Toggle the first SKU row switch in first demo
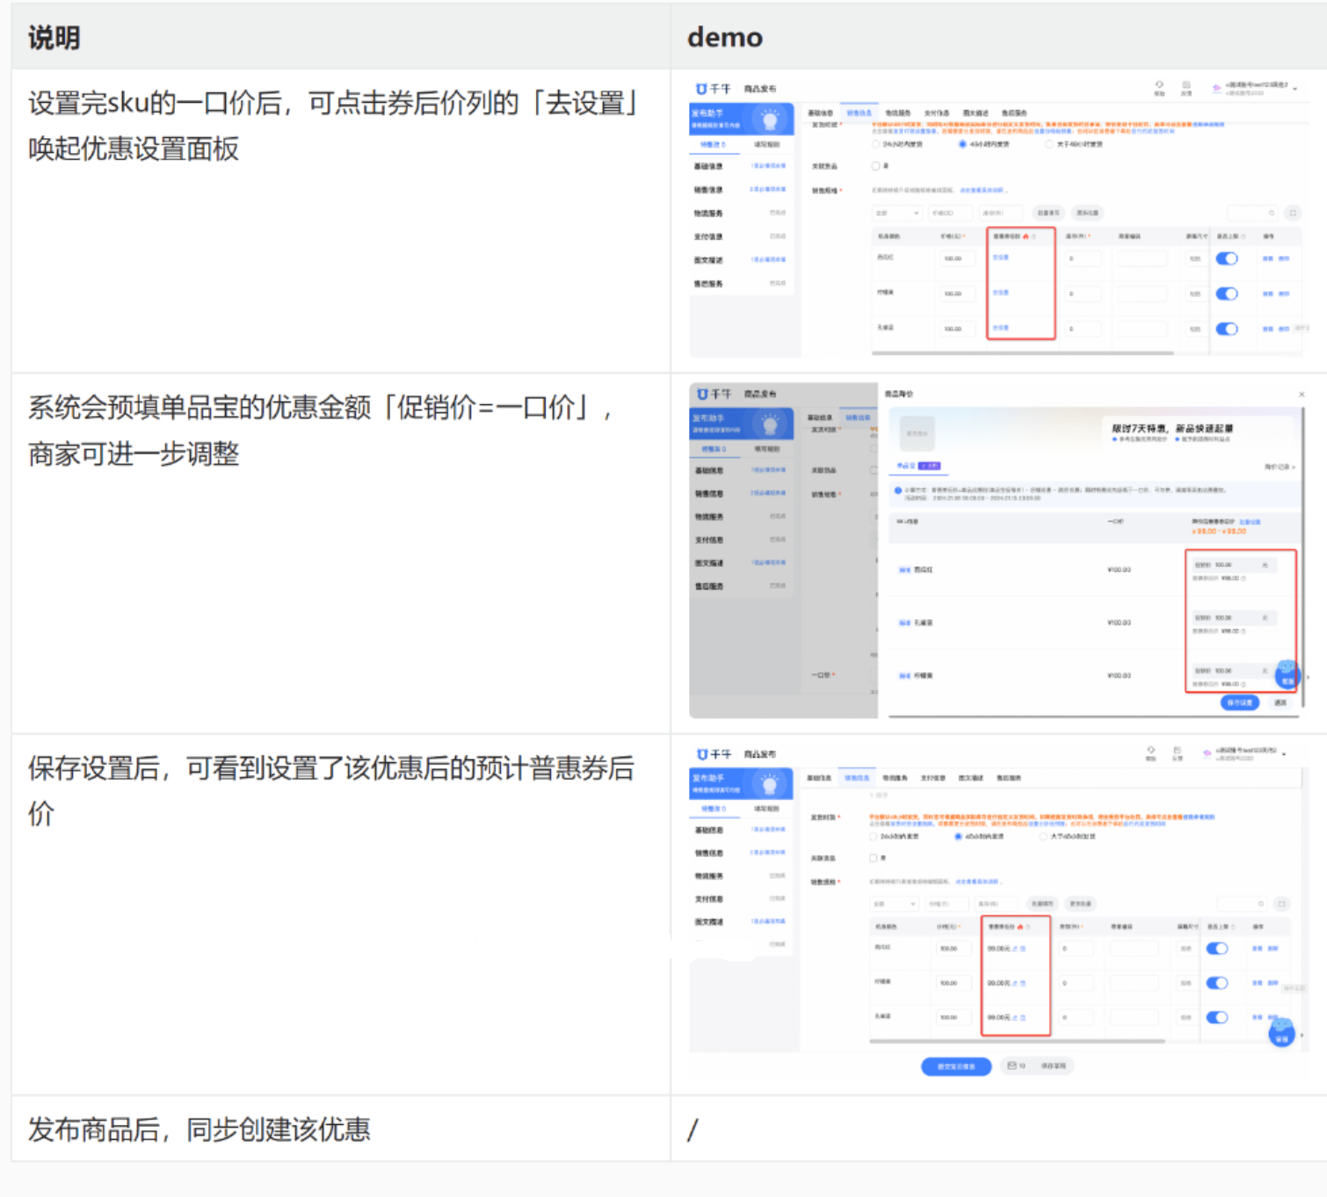 pyautogui.click(x=1227, y=258)
